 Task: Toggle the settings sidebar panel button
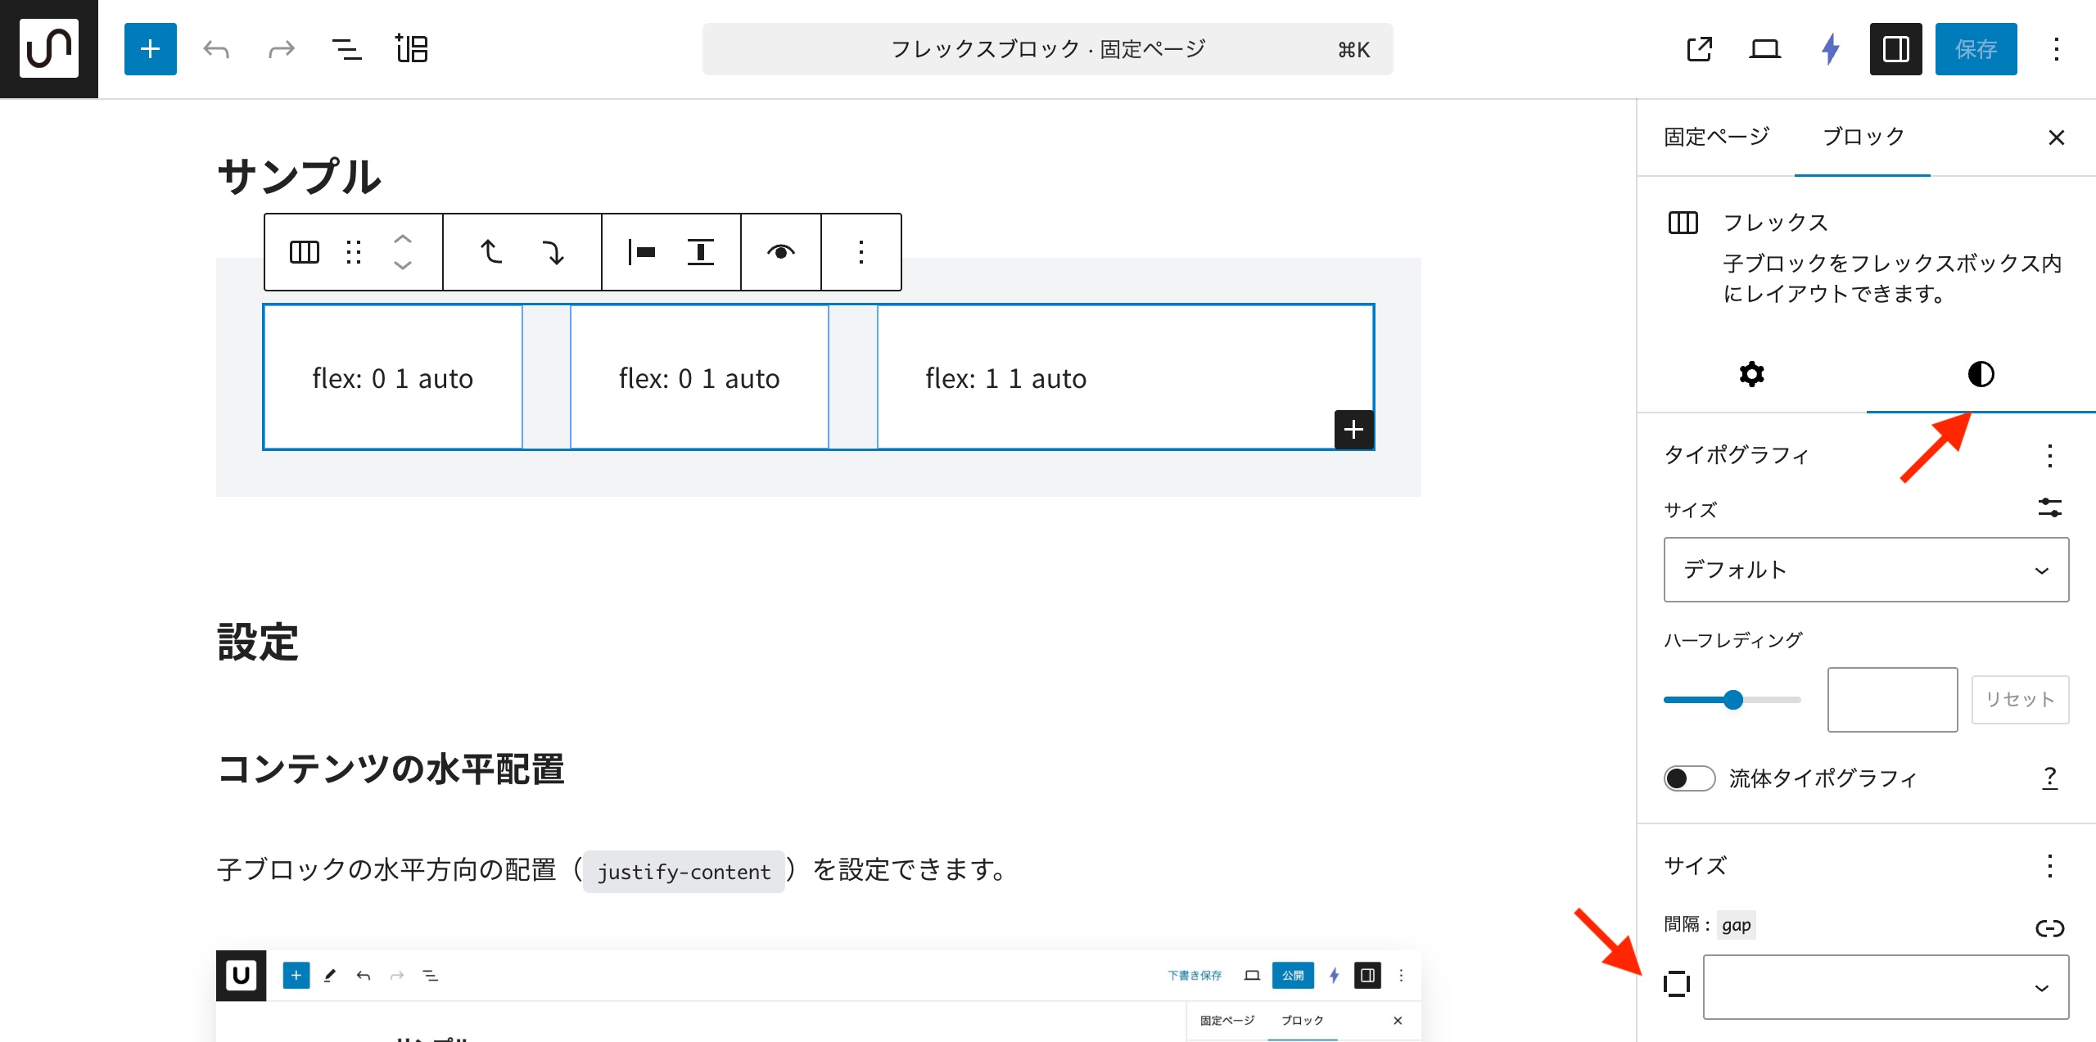(x=1895, y=49)
